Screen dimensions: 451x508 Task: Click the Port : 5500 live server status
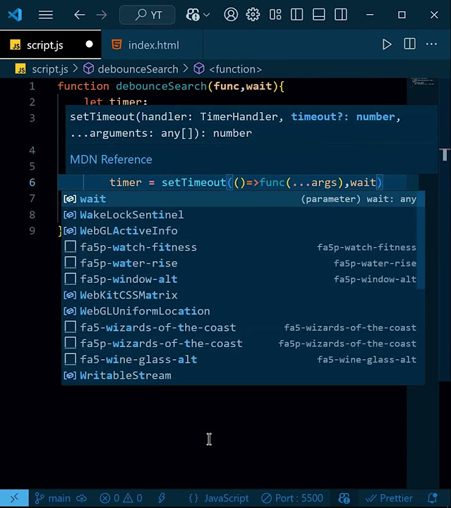(x=292, y=498)
